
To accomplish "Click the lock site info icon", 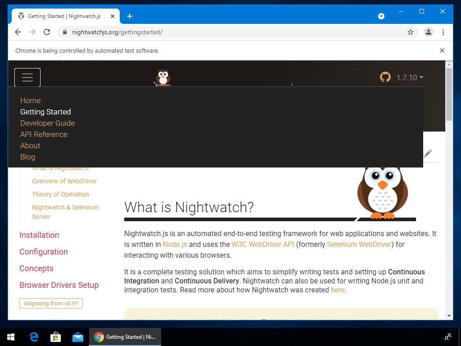I will (x=65, y=32).
